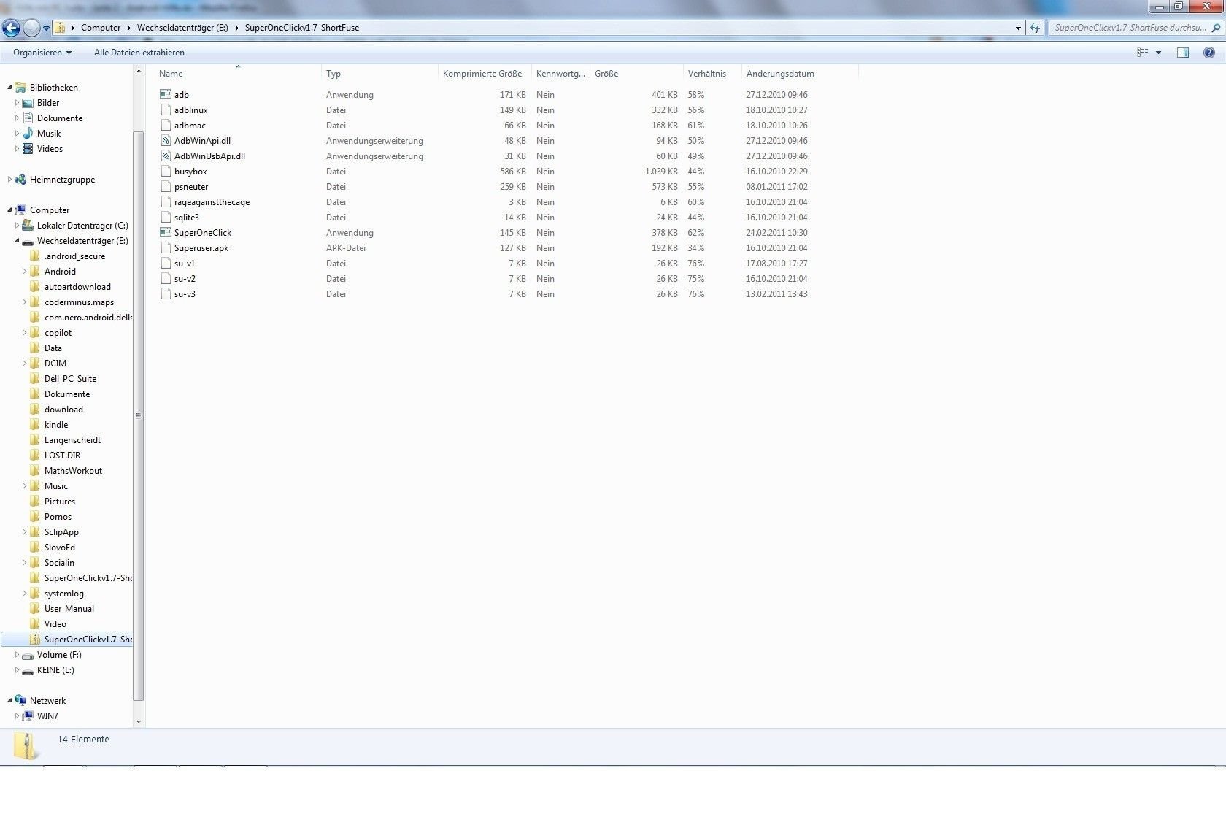Open the Help question mark icon

click(1209, 53)
